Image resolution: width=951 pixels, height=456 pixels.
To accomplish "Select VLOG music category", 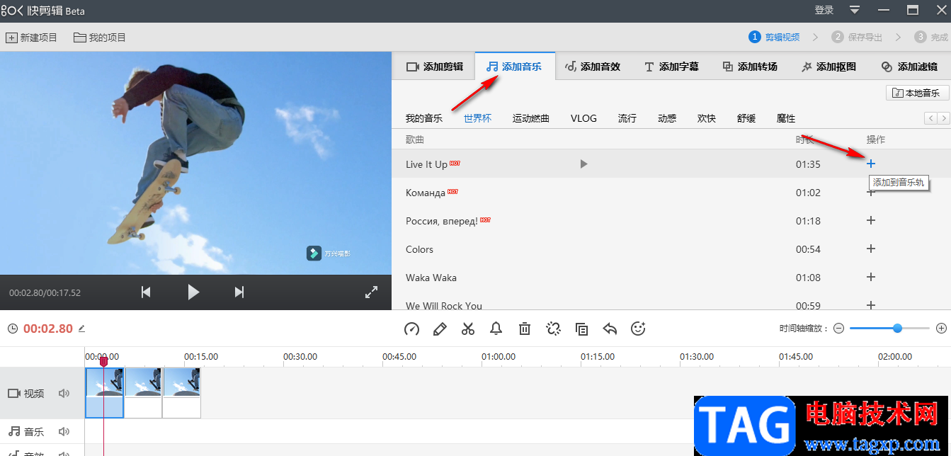I will (x=583, y=118).
